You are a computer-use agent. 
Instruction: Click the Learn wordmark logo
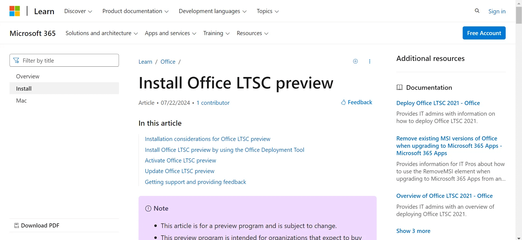tap(44, 11)
